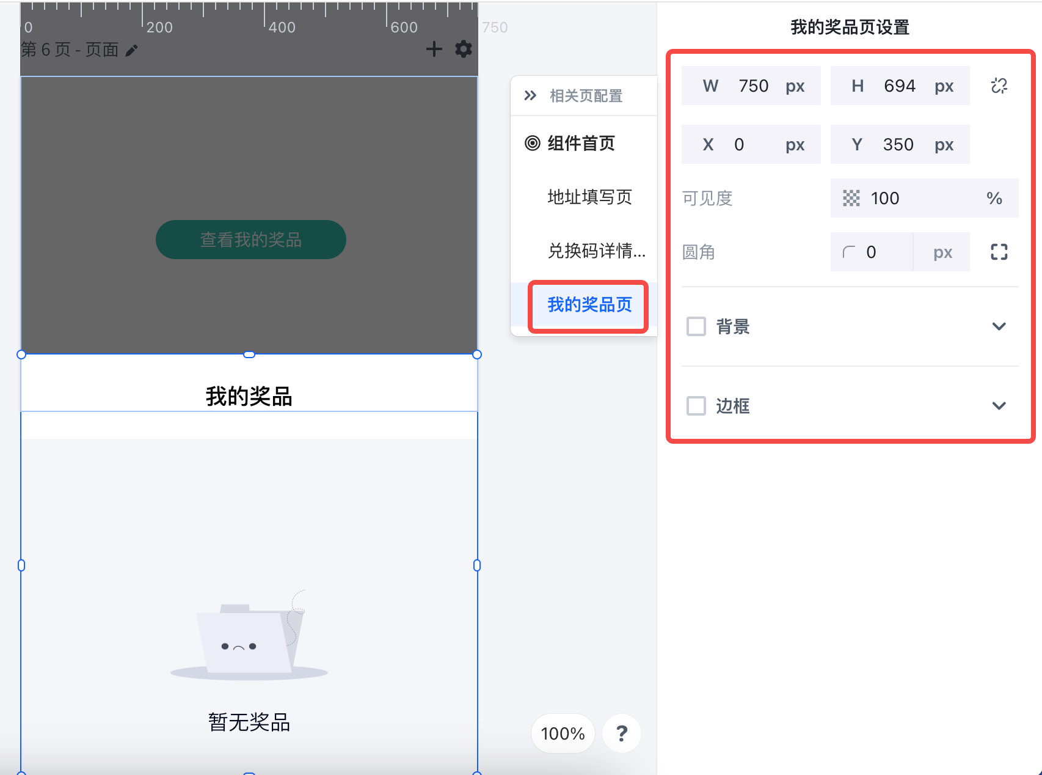Add a new page with plus icon

[x=434, y=49]
